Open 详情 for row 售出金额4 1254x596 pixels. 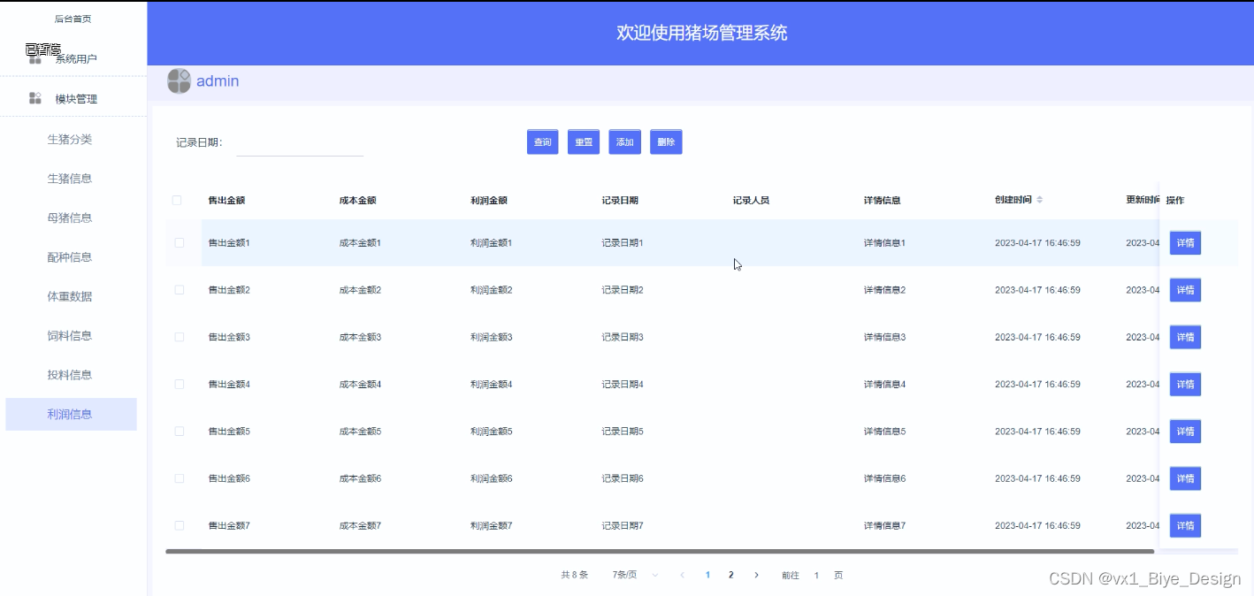tap(1186, 385)
